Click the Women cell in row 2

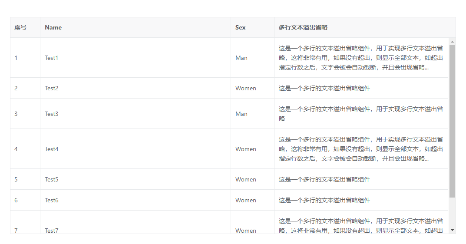[x=252, y=88]
